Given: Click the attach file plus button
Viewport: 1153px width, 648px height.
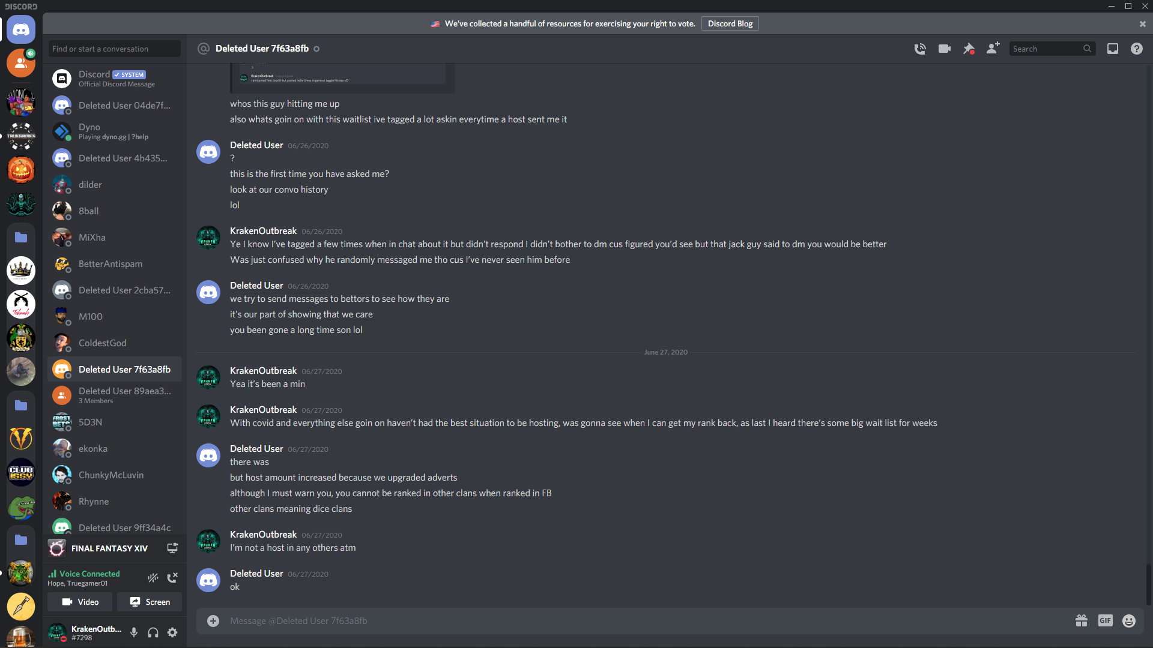Looking at the screenshot, I should click(x=213, y=621).
